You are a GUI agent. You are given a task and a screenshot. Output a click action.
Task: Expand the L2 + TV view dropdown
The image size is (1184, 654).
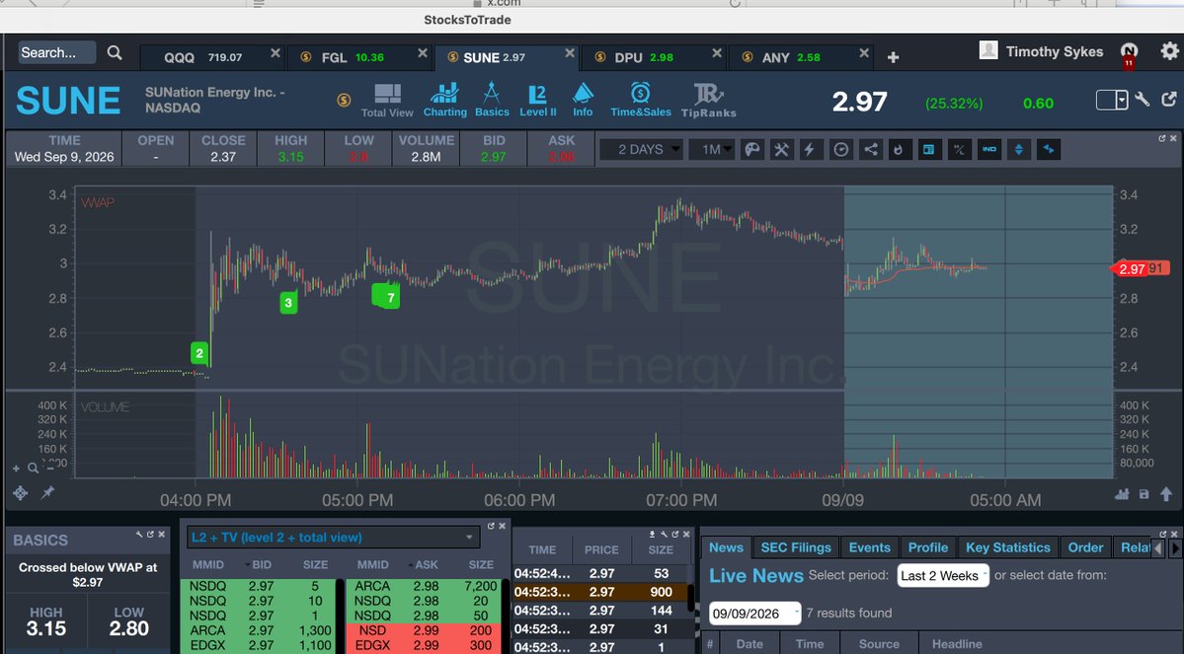pos(334,537)
